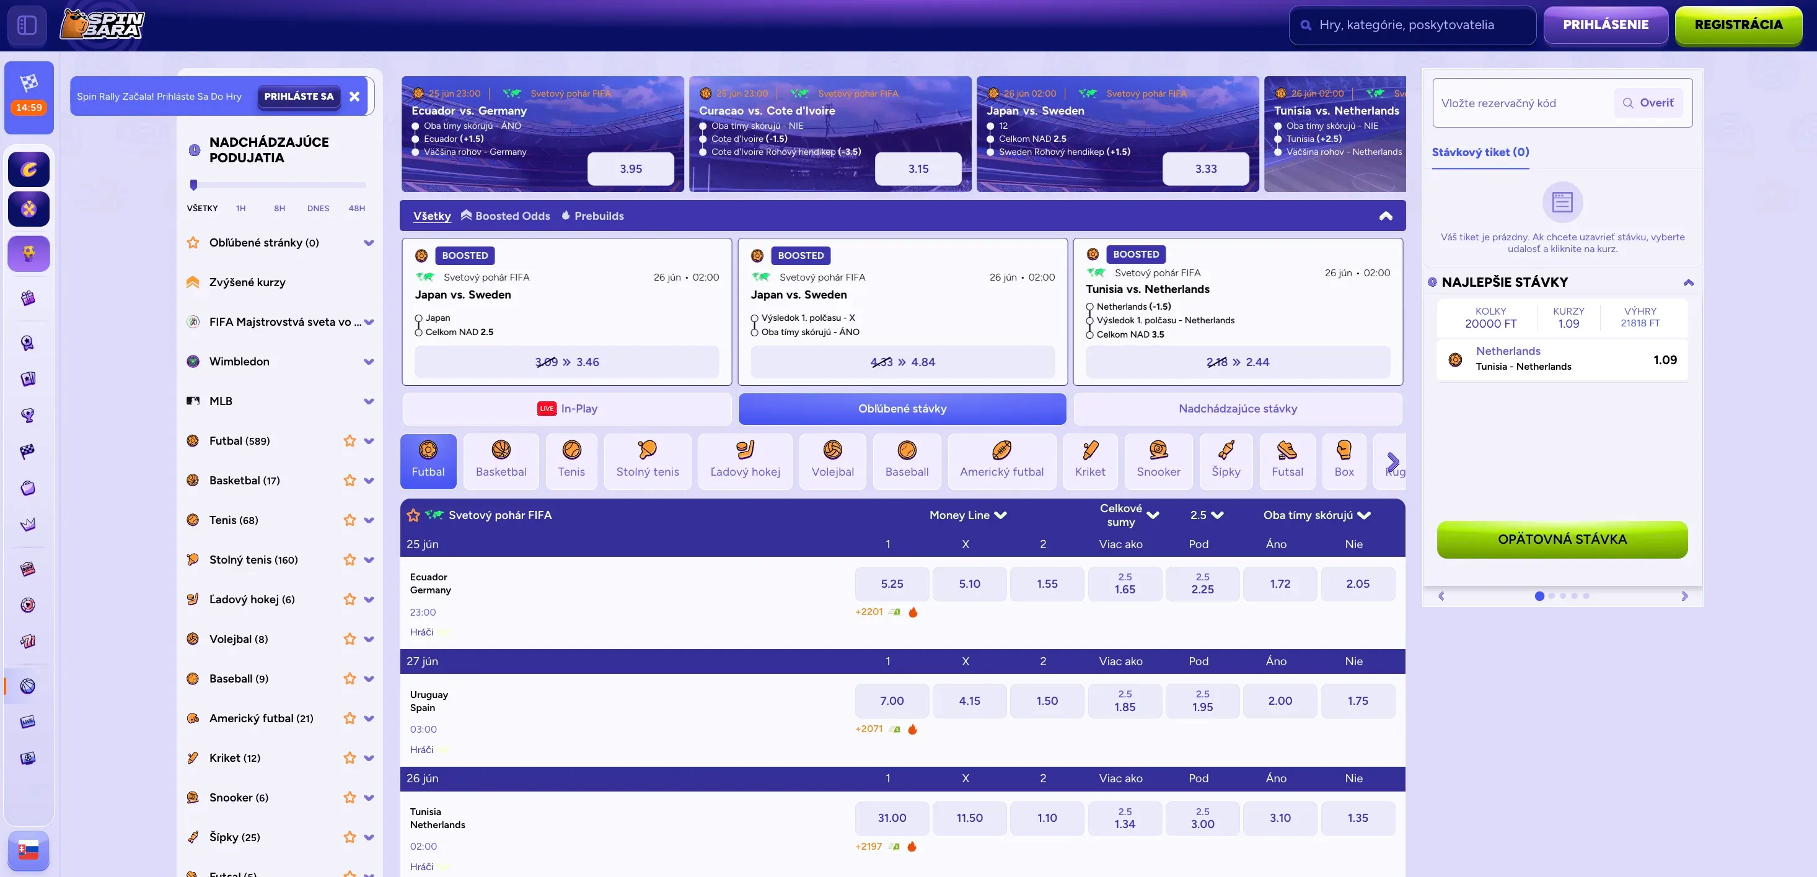Open the crown icon in the left sidebar
Screen dimensions: 1817x877
click(x=29, y=524)
